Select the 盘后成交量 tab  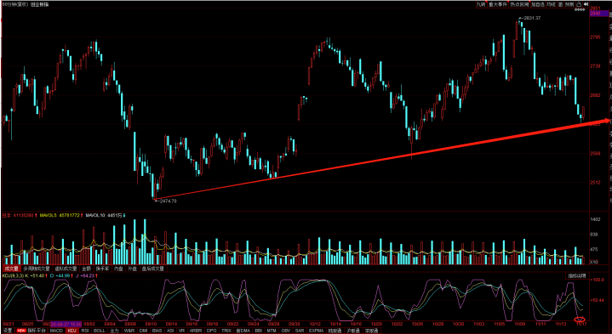tap(153, 269)
